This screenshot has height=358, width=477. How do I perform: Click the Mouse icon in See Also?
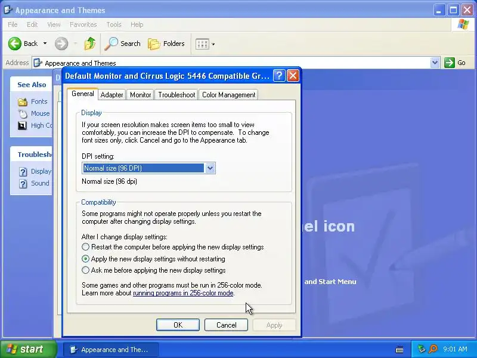coord(23,113)
